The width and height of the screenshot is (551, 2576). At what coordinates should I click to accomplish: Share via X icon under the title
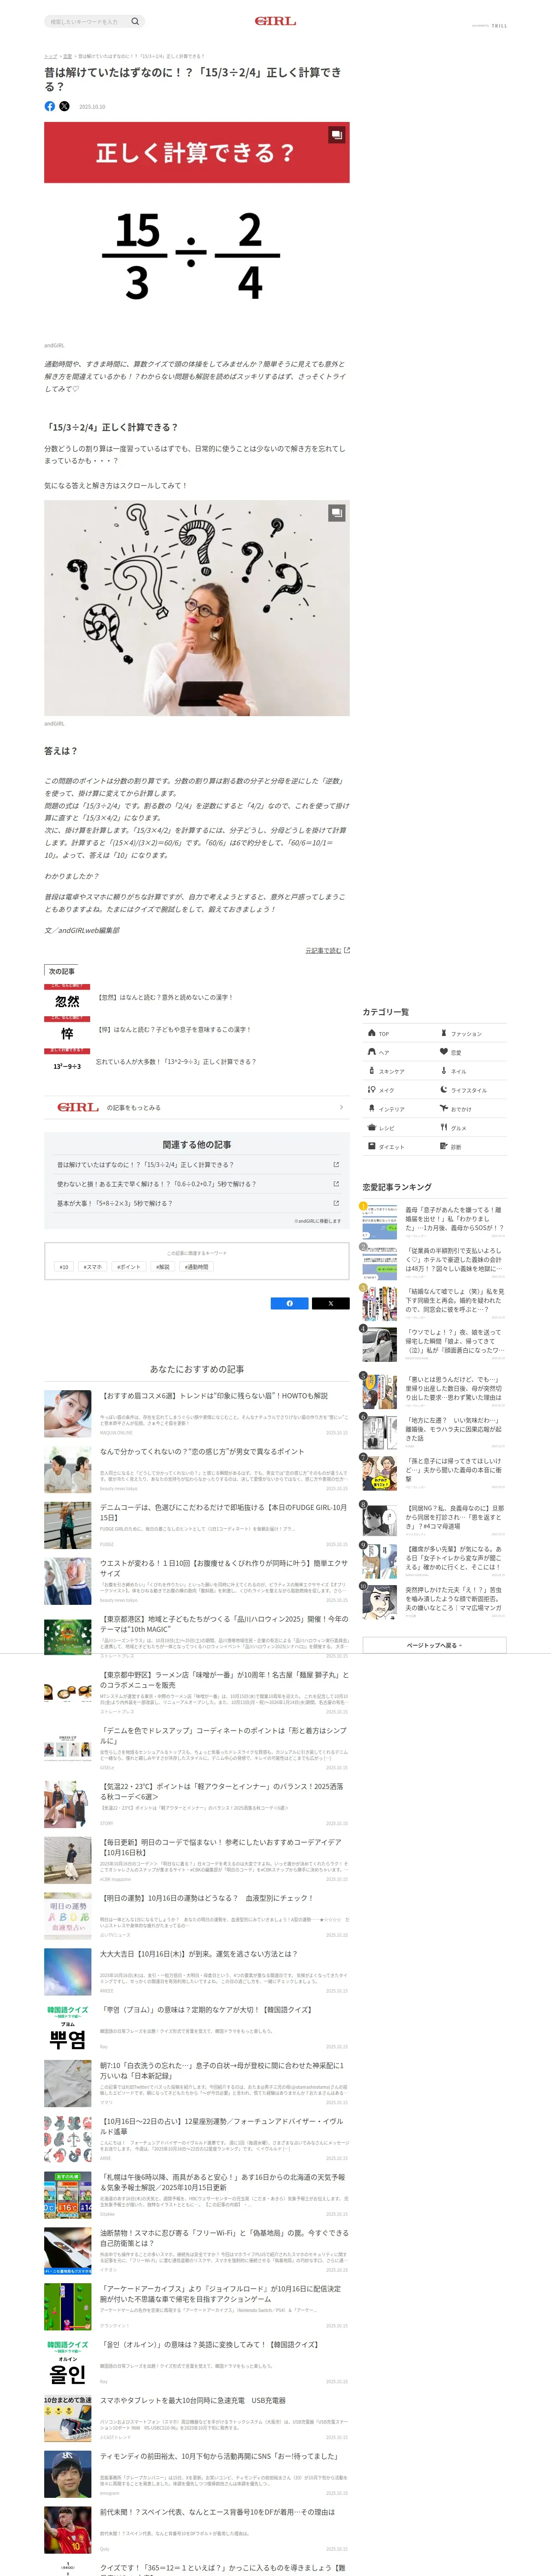(x=64, y=106)
